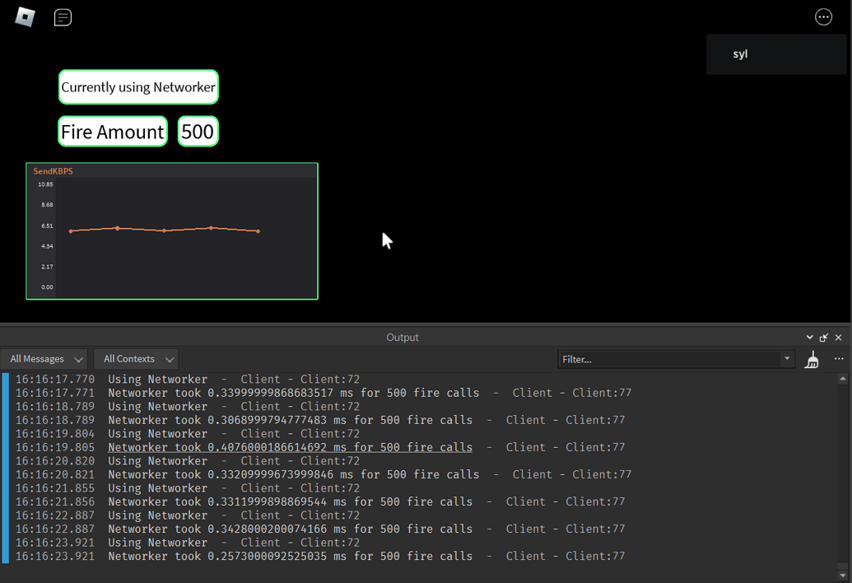The height and width of the screenshot is (583, 852).
Task: Click the Fire Amount label button
Action: tap(113, 132)
